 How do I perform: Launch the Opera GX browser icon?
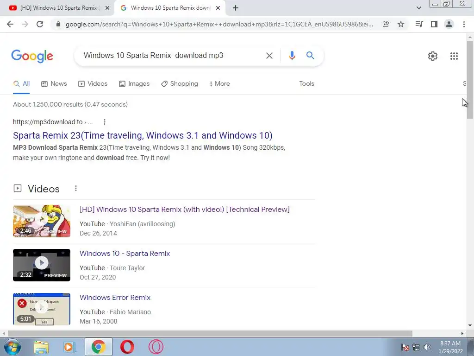point(156,347)
